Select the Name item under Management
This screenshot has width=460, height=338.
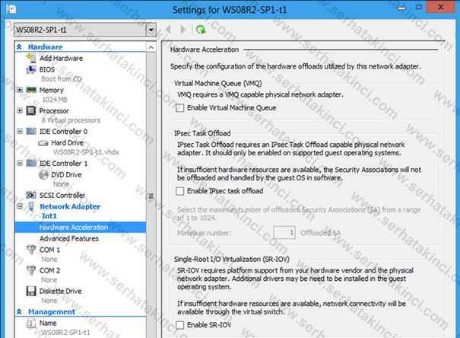click(48, 323)
